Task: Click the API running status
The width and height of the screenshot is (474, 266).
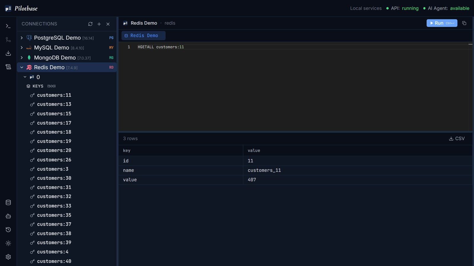Action: coord(402,8)
